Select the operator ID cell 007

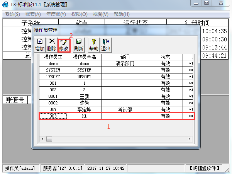(x=53, y=109)
